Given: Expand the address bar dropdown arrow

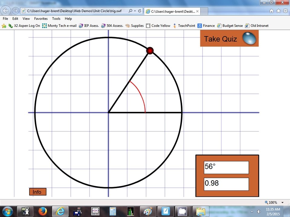Looking at the screenshot, I should pyautogui.click(x=135, y=11).
